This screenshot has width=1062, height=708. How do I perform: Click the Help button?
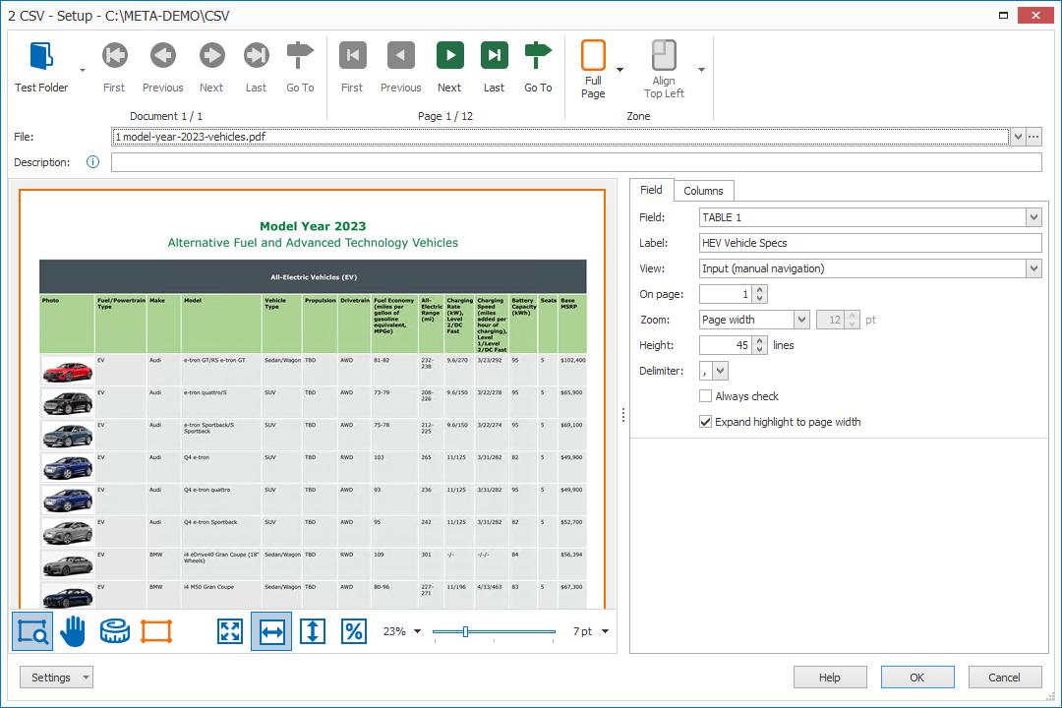click(830, 678)
